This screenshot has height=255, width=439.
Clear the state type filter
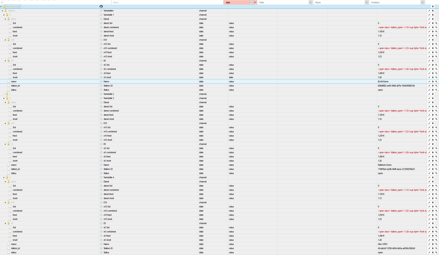tap(255, 3)
